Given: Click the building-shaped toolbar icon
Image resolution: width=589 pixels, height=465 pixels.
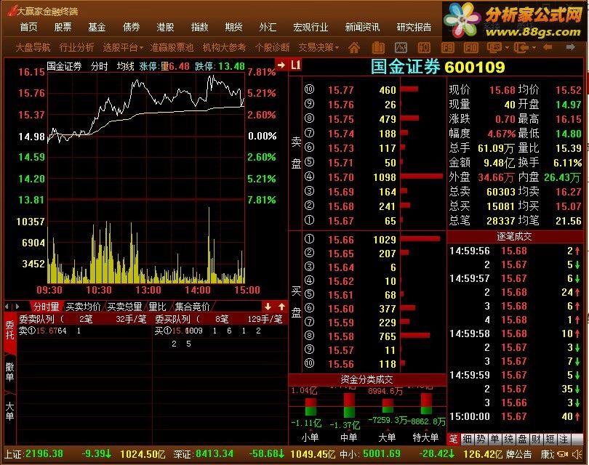Looking at the screenshot, I should pos(378,48).
